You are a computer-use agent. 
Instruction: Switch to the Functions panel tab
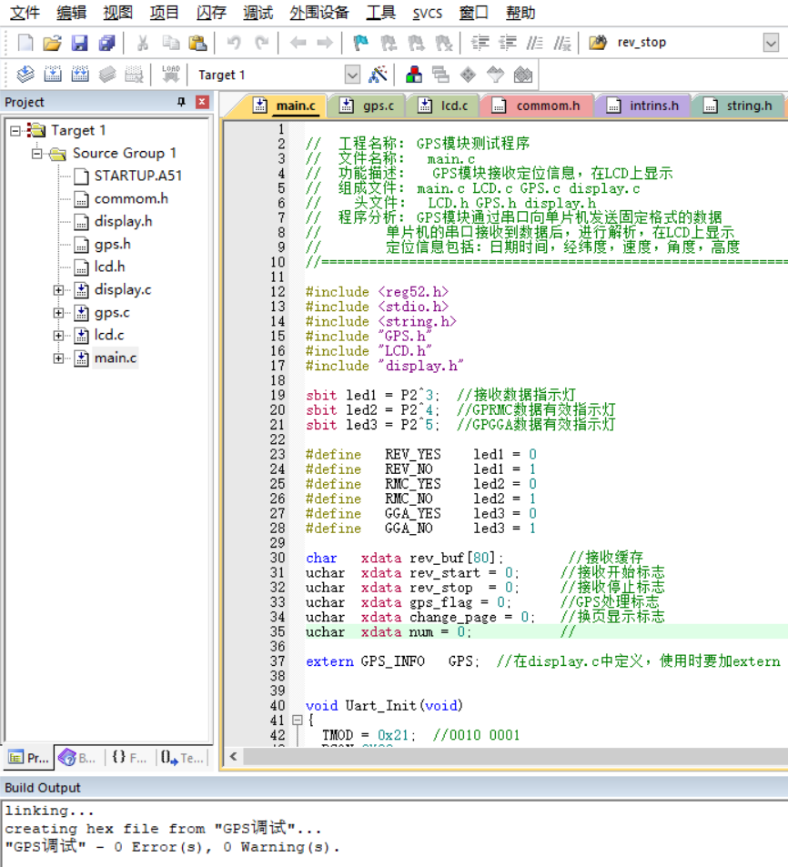tap(129, 758)
